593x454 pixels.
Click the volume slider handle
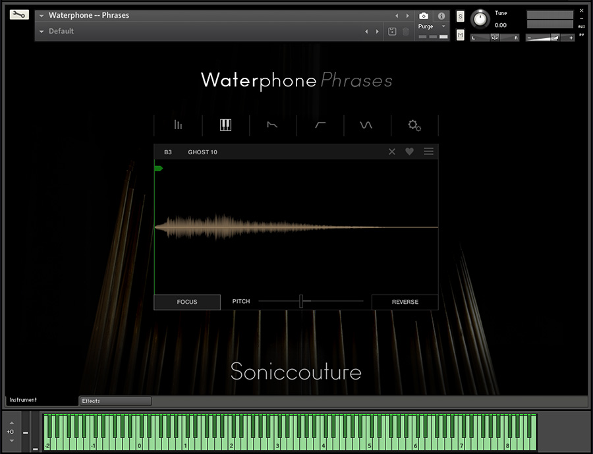[555, 38]
